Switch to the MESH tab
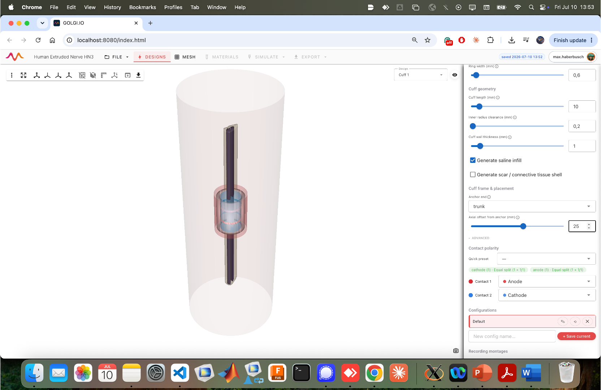Viewport: 601px width, 390px height. [185, 57]
